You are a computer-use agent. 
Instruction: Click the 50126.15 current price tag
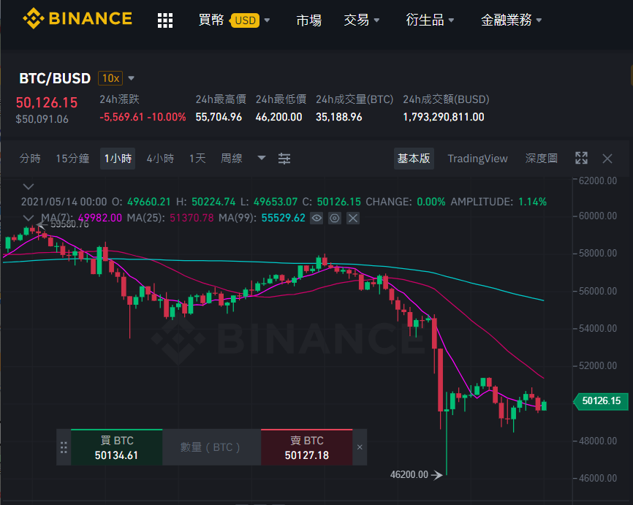tap(601, 400)
